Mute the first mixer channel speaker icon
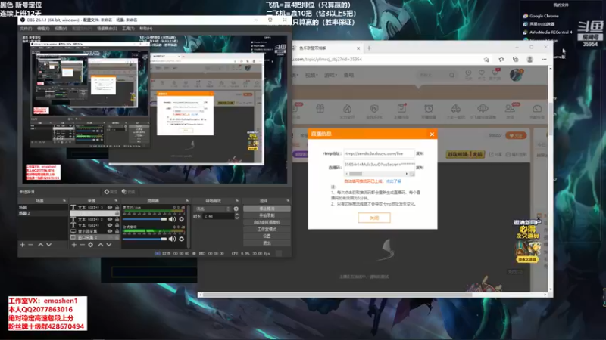 pyautogui.click(x=173, y=219)
